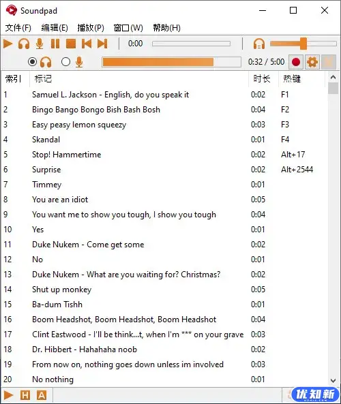
Task: Stop playback with the square icon
Action: coord(71,44)
